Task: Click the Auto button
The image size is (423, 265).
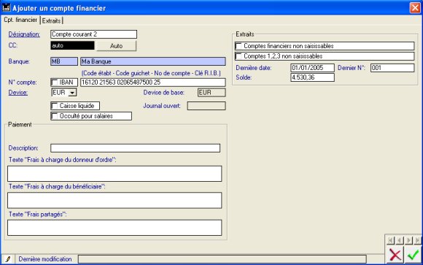Action: (116, 46)
